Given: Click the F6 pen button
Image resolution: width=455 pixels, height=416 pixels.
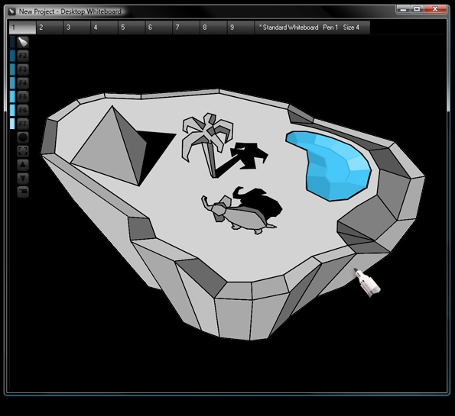Looking at the screenshot, I should click(23, 110).
